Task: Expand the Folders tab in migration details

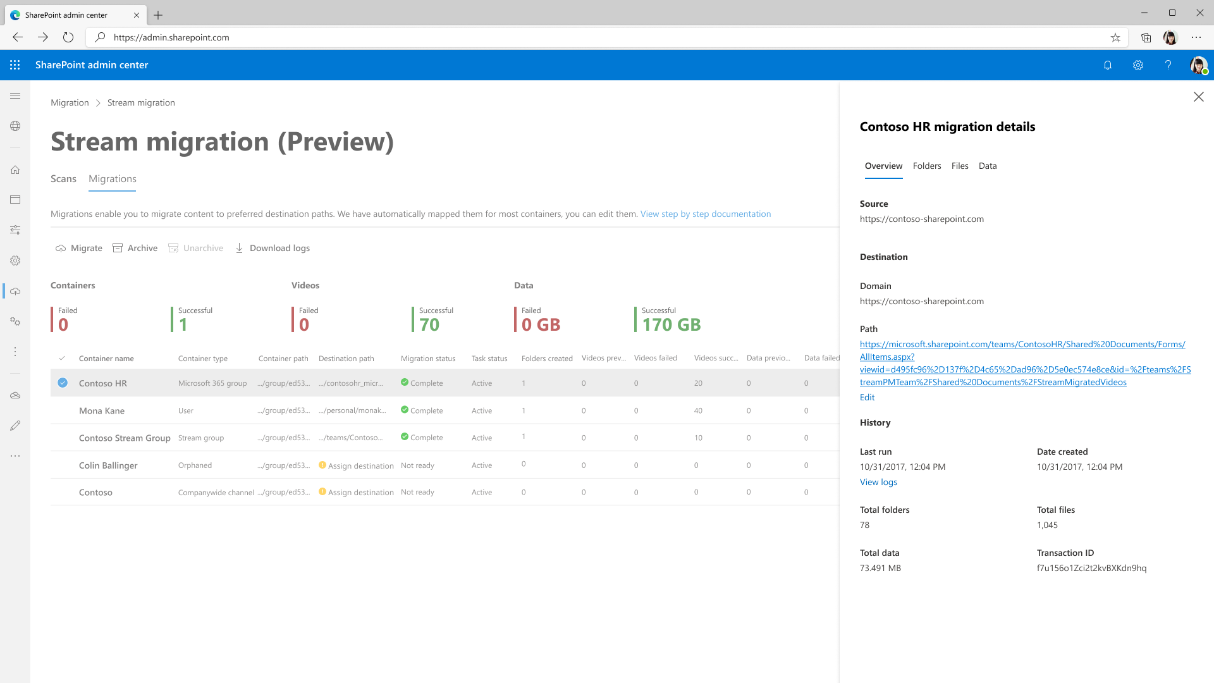Action: 926,165
